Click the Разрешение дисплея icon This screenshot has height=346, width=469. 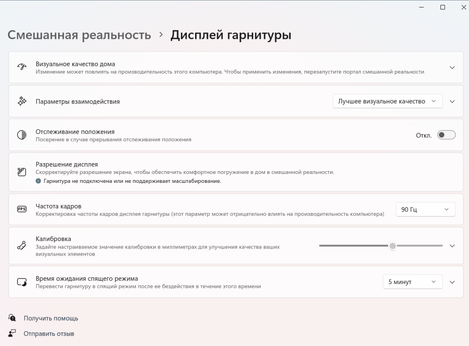pyautogui.click(x=22, y=172)
